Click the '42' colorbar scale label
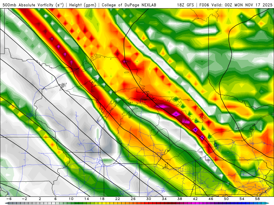The height and width of the screenshot is (205, 274). 195,199
